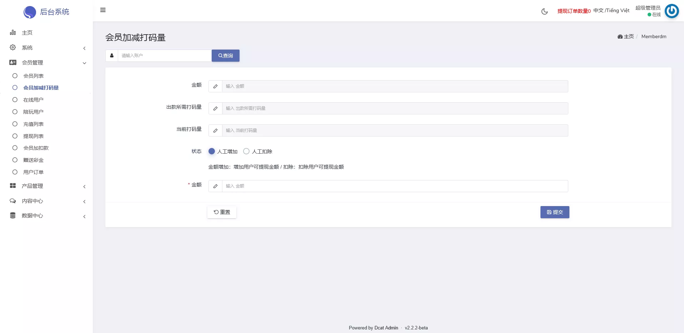Collapse the 会员管理 menu chevron

pyautogui.click(x=84, y=63)
